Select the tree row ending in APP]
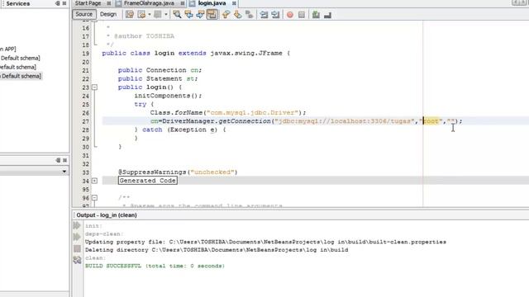529x297 pixels. (x=8, y=49)
